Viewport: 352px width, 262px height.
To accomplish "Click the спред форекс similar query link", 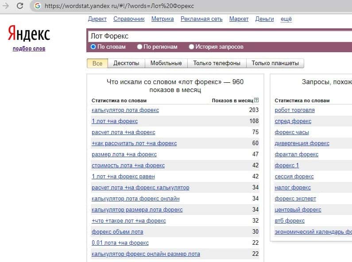I will tap(293, 121).
